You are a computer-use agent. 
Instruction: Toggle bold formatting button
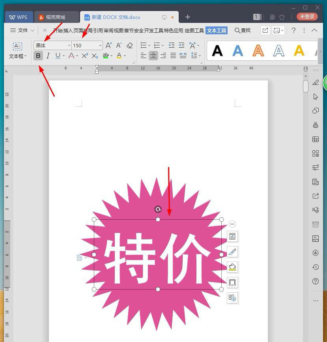coord(38,56)
